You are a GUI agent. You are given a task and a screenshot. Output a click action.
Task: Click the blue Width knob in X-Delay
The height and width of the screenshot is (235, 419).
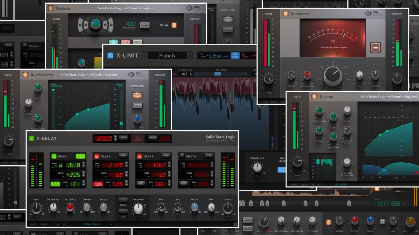pyautogui.click(x=194, y=207)
